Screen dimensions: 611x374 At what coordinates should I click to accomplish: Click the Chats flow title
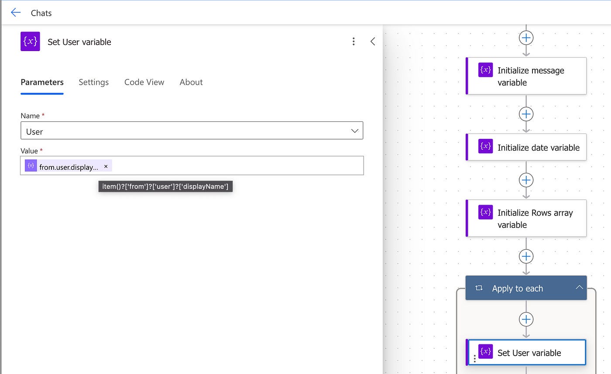pyautogui.click(x=41, y=13)
